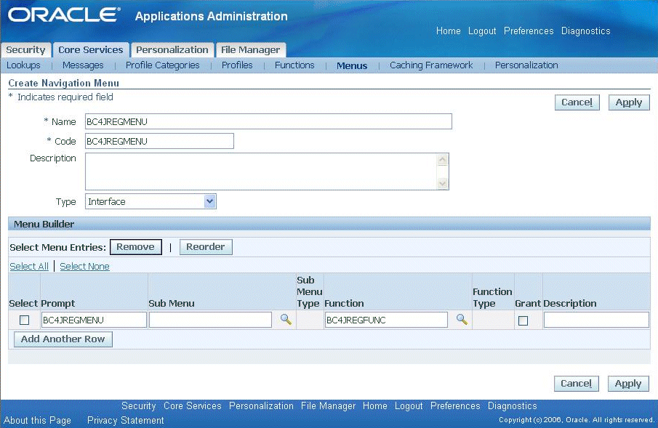This screenshot has height=428, width=658.
Task: Open Privacy Statement link
Action: tap(126, 420)
